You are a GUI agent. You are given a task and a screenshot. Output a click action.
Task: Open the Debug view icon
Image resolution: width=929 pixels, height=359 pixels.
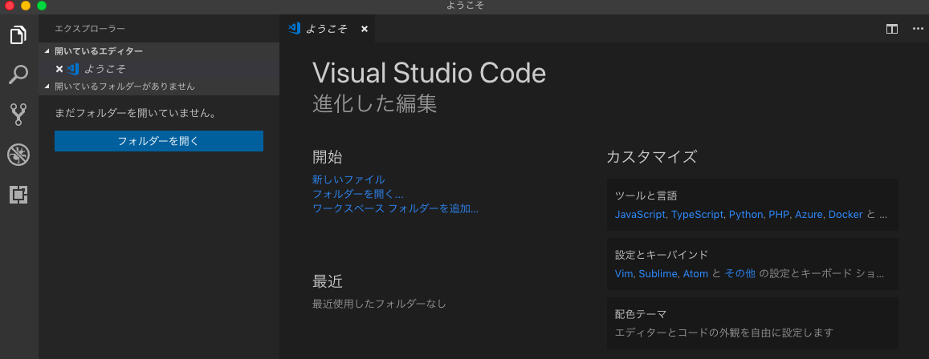click(x=19, y=155)
